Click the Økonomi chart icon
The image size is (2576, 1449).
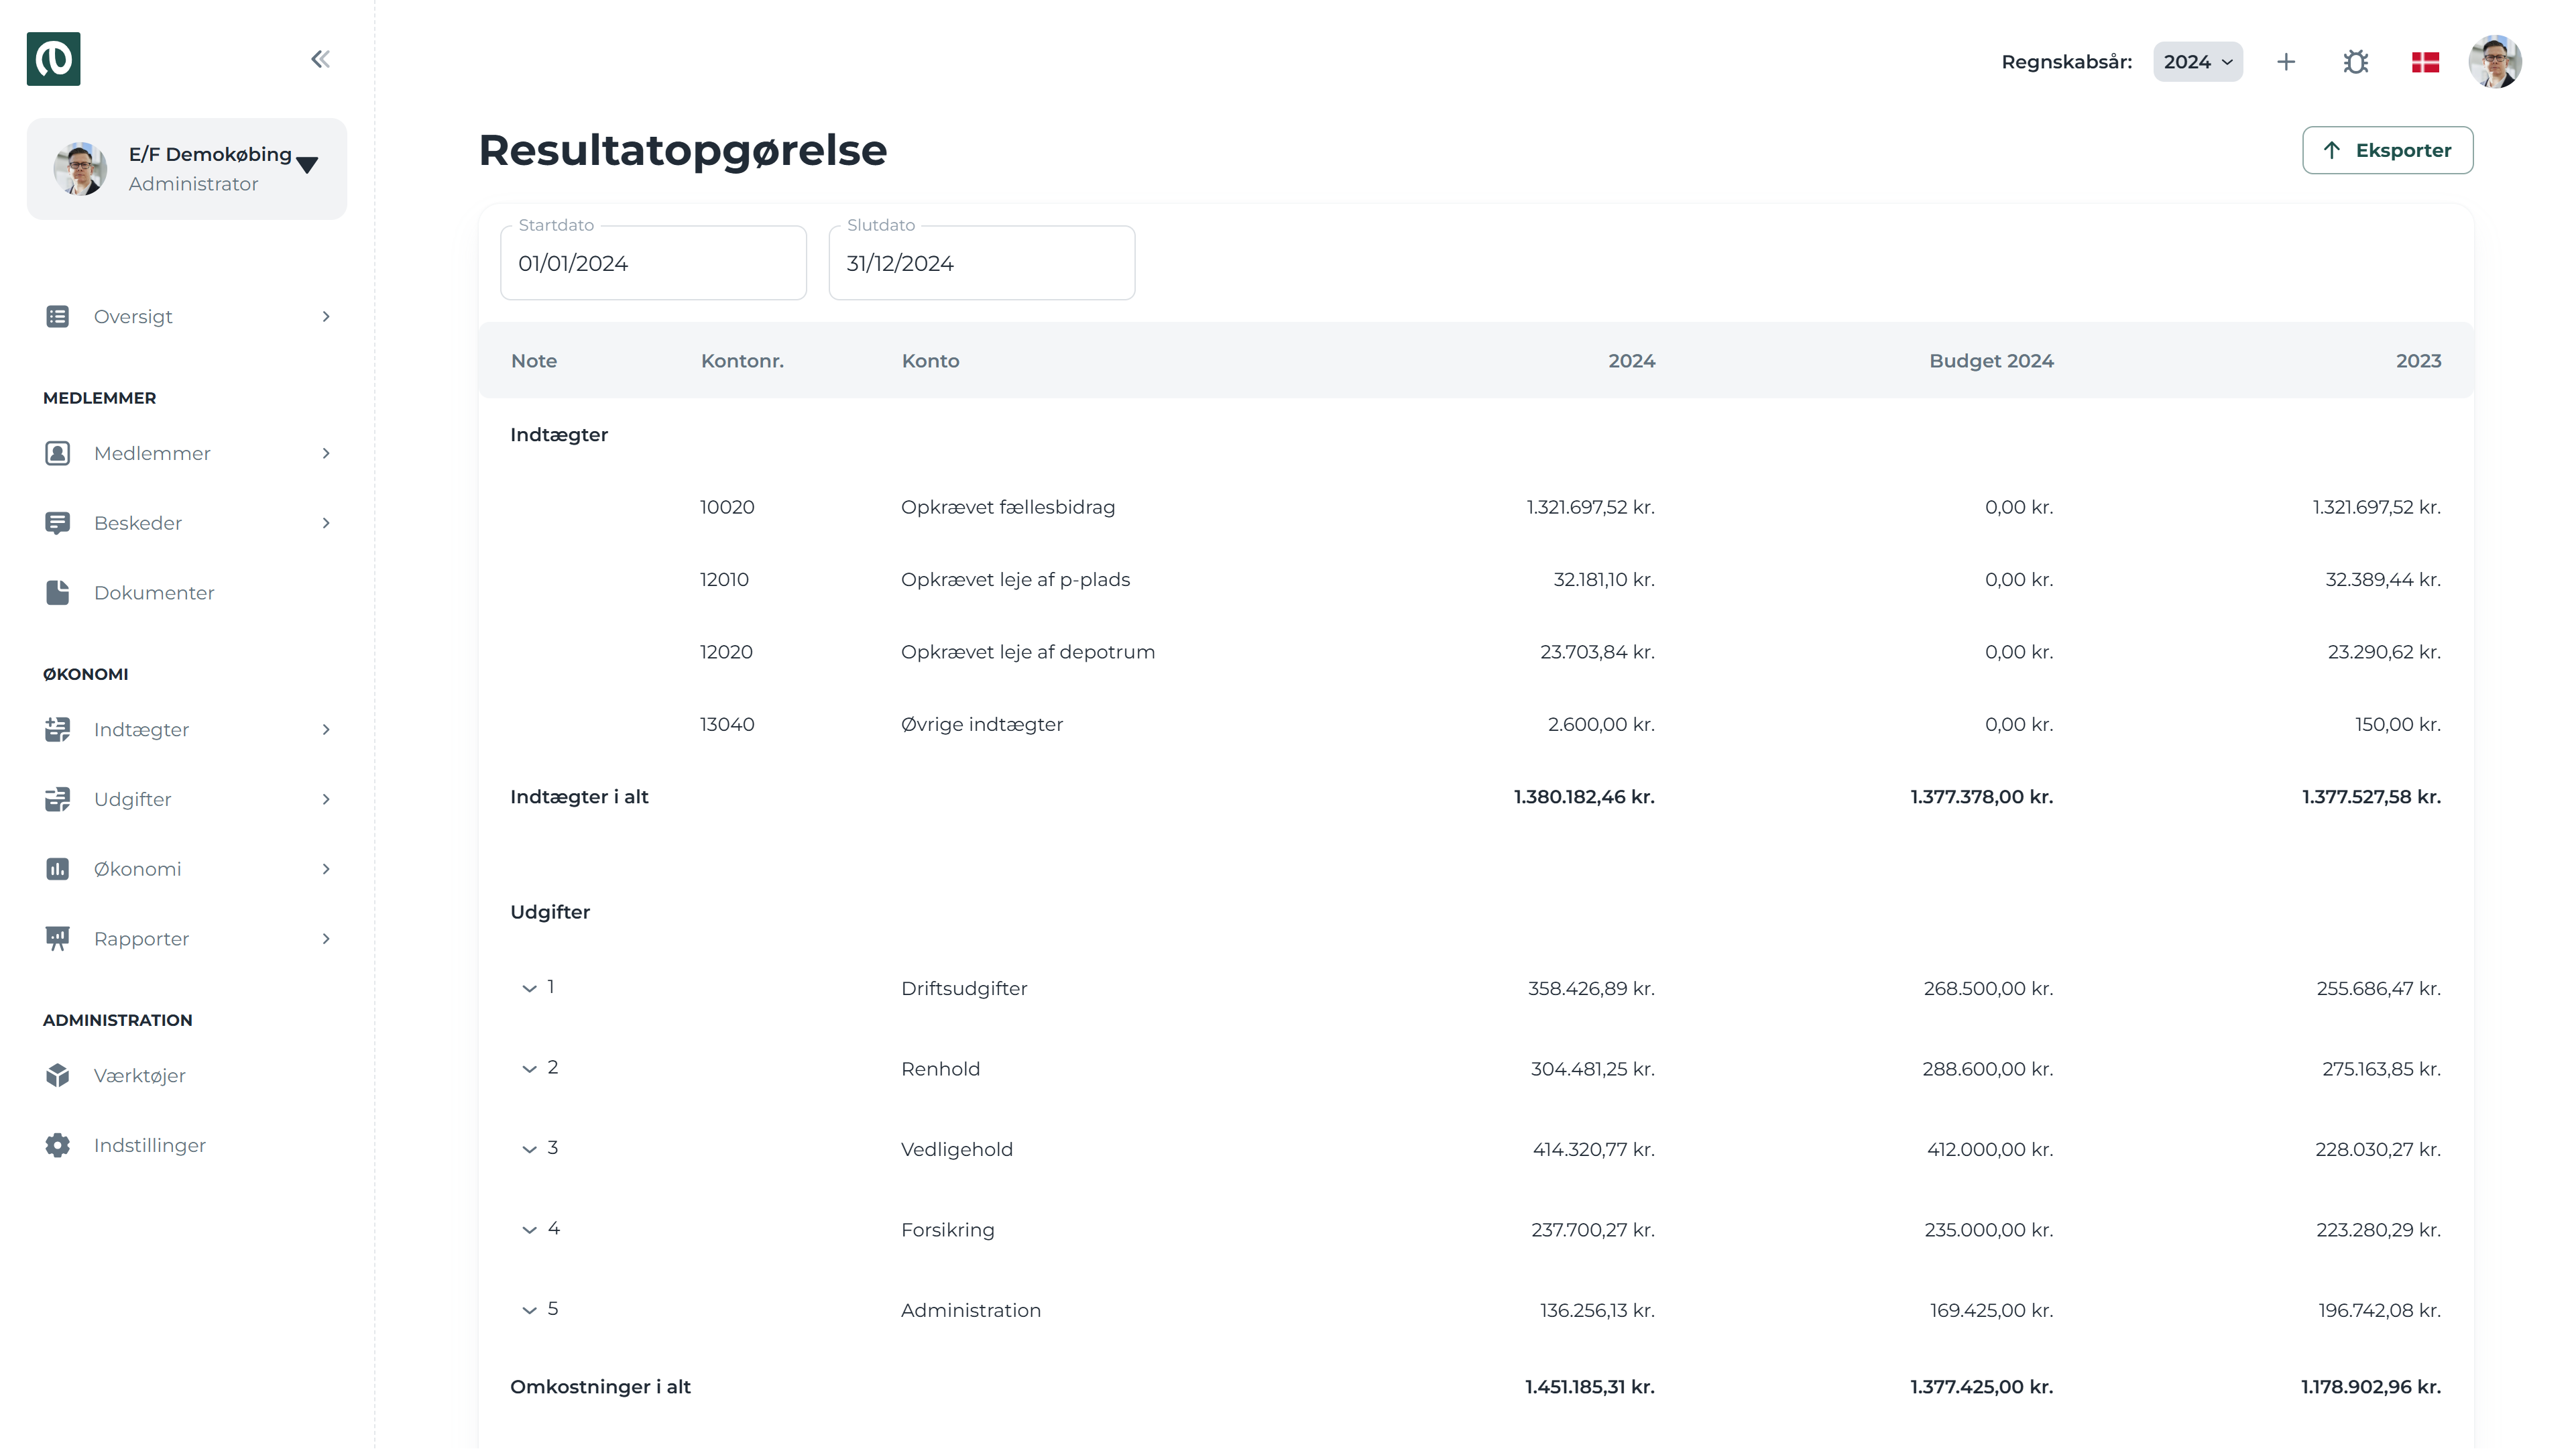click(58, 868)
